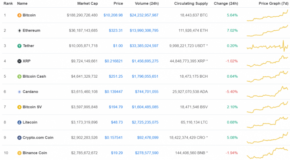Click the Crypto.com Coin logo icon
The width and height of the screenshot is (290, 160).
coord(19,138)
